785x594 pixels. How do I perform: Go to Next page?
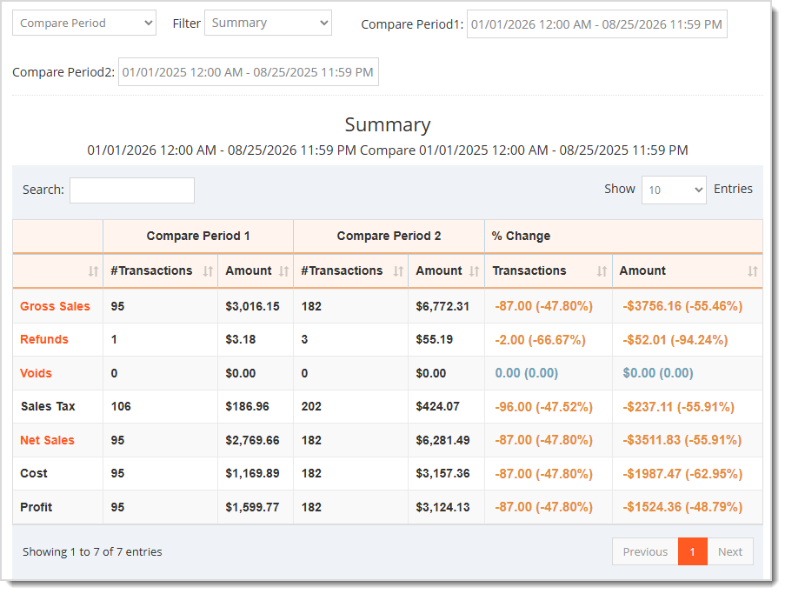pos(730,551)
